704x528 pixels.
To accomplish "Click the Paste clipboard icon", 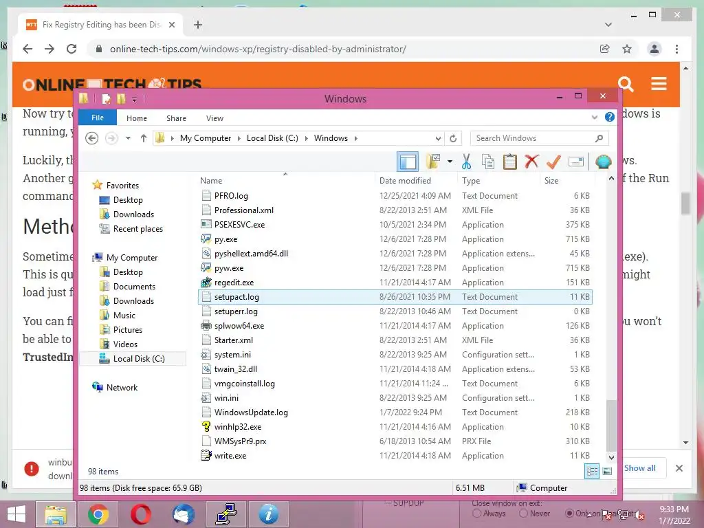I will (x=509, y=162).
